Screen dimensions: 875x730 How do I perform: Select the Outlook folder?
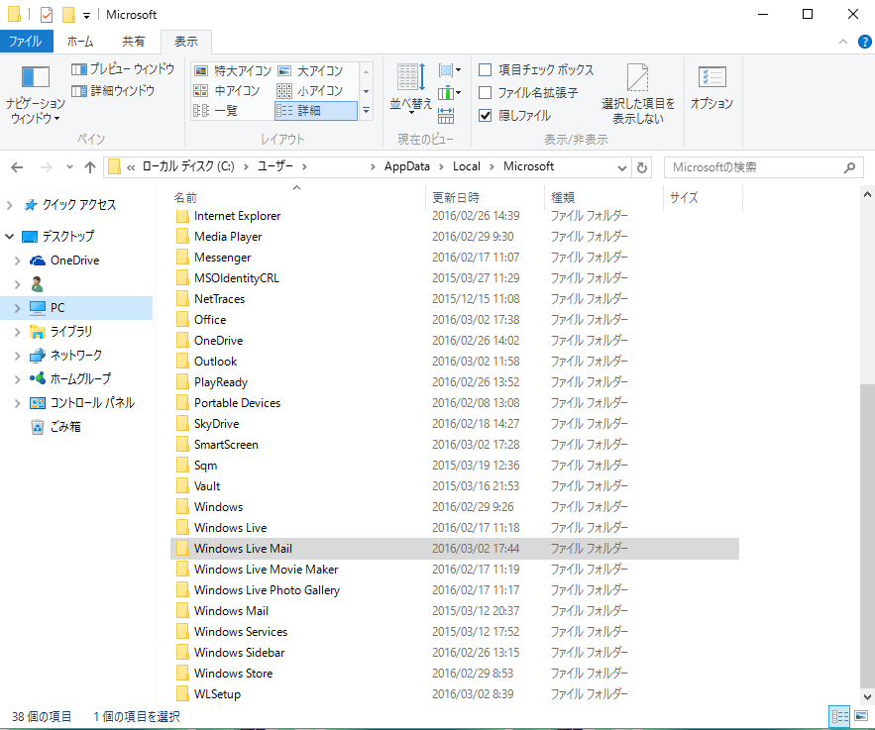[x=455, y=362]
